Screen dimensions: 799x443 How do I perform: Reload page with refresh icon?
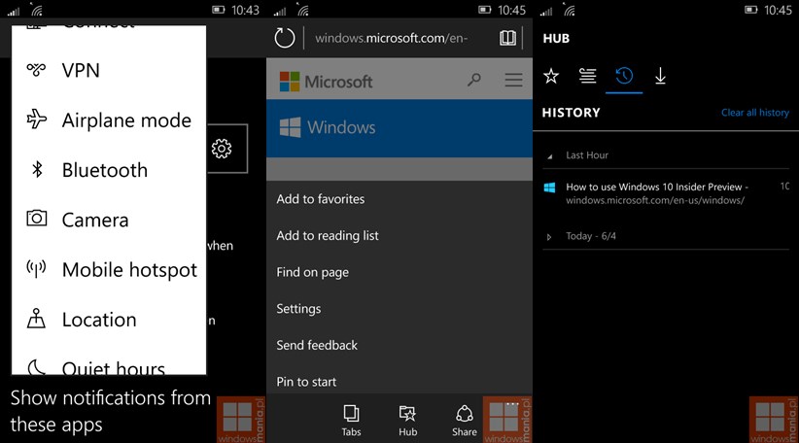tap(285, 38)
